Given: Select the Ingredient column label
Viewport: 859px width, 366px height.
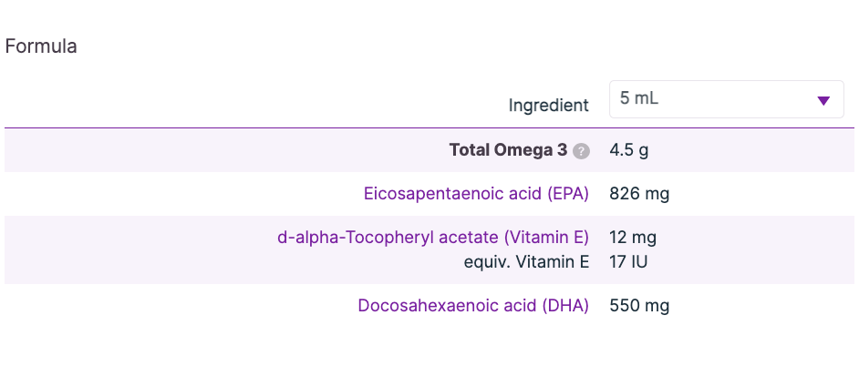Looking at the screenshot, I should coord(548,105).
